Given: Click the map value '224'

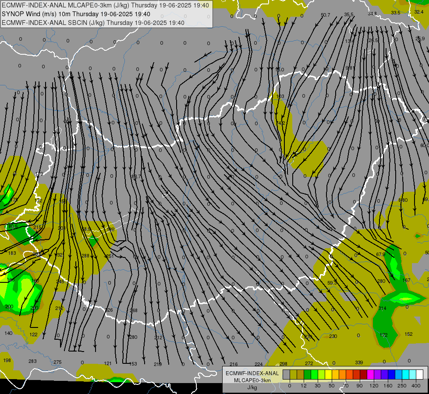Looking at the screenshot, I should (x=259, y=364).
